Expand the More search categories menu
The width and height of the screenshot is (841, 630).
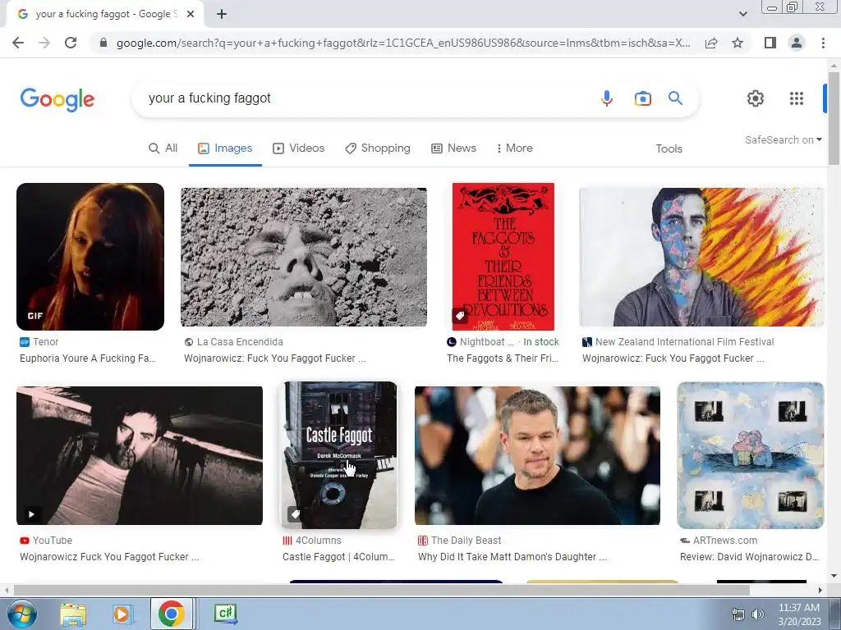click(x=514, y=148)
